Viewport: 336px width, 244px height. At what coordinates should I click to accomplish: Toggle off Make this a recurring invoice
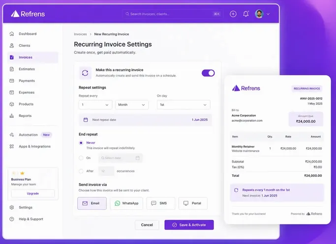[208, 73]
